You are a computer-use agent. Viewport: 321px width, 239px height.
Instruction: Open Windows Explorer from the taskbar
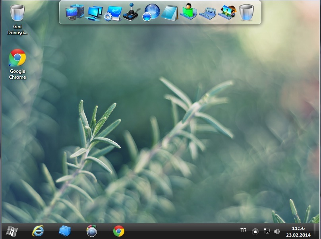tap(64, 231)
